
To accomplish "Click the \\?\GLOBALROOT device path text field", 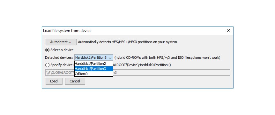I will (138, 73).
